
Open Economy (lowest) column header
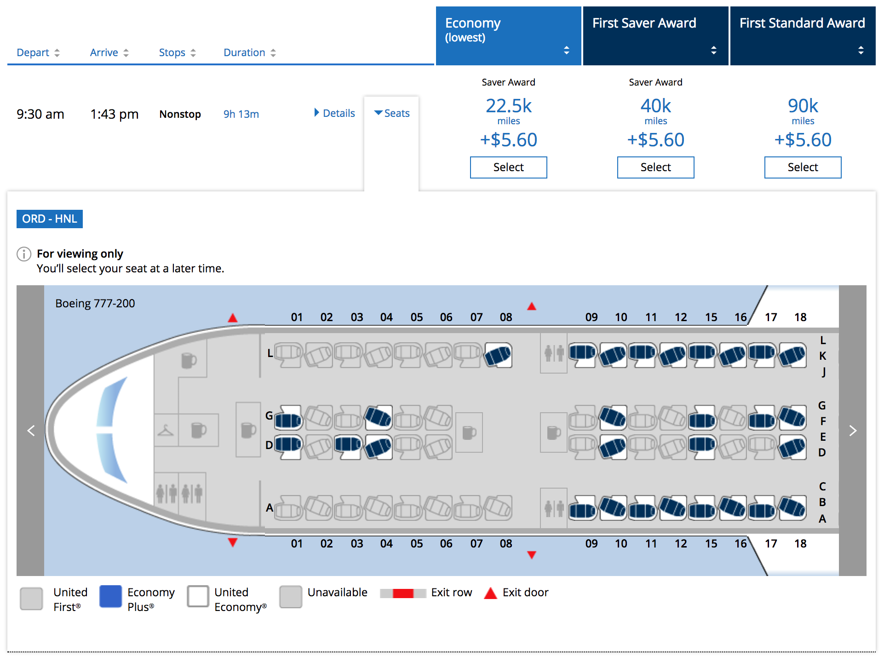point(508,36)
